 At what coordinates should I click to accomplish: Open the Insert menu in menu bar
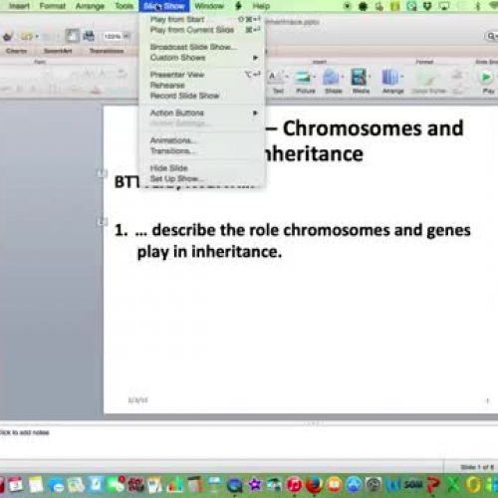point(19,6)
